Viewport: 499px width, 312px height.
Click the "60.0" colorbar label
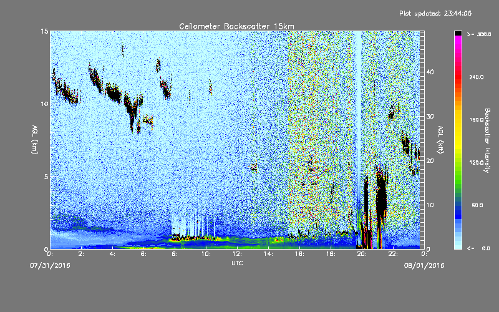477,205
